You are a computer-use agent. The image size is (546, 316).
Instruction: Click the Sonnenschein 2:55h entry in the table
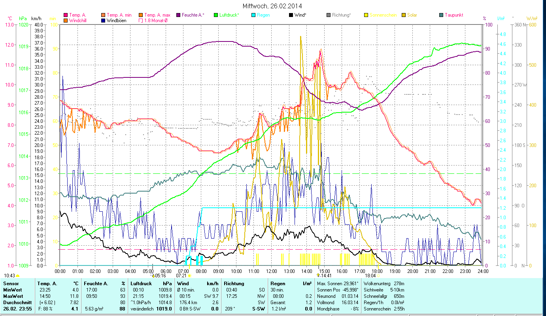click(x=384, y=309)
